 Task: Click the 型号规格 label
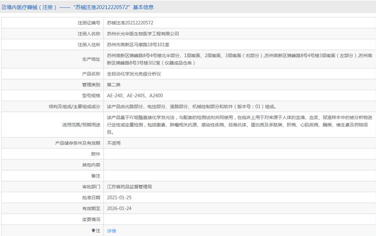pyautogui.click(x=91, y=95)
